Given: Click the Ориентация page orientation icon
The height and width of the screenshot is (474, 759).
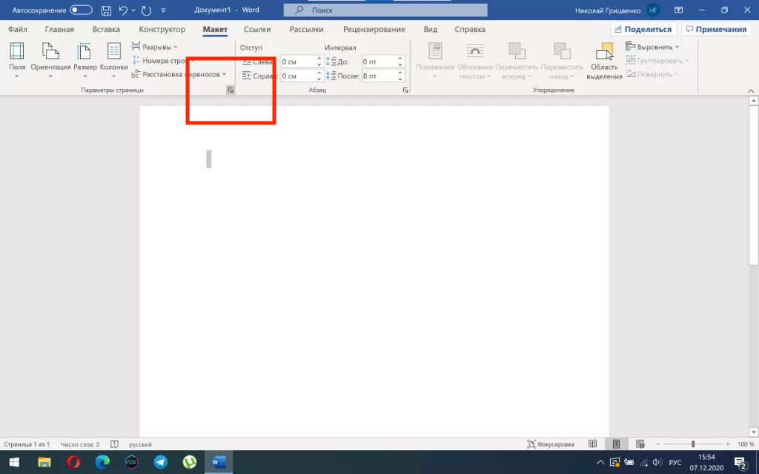Looking at the screenshot, I should (x=50, y=57).
